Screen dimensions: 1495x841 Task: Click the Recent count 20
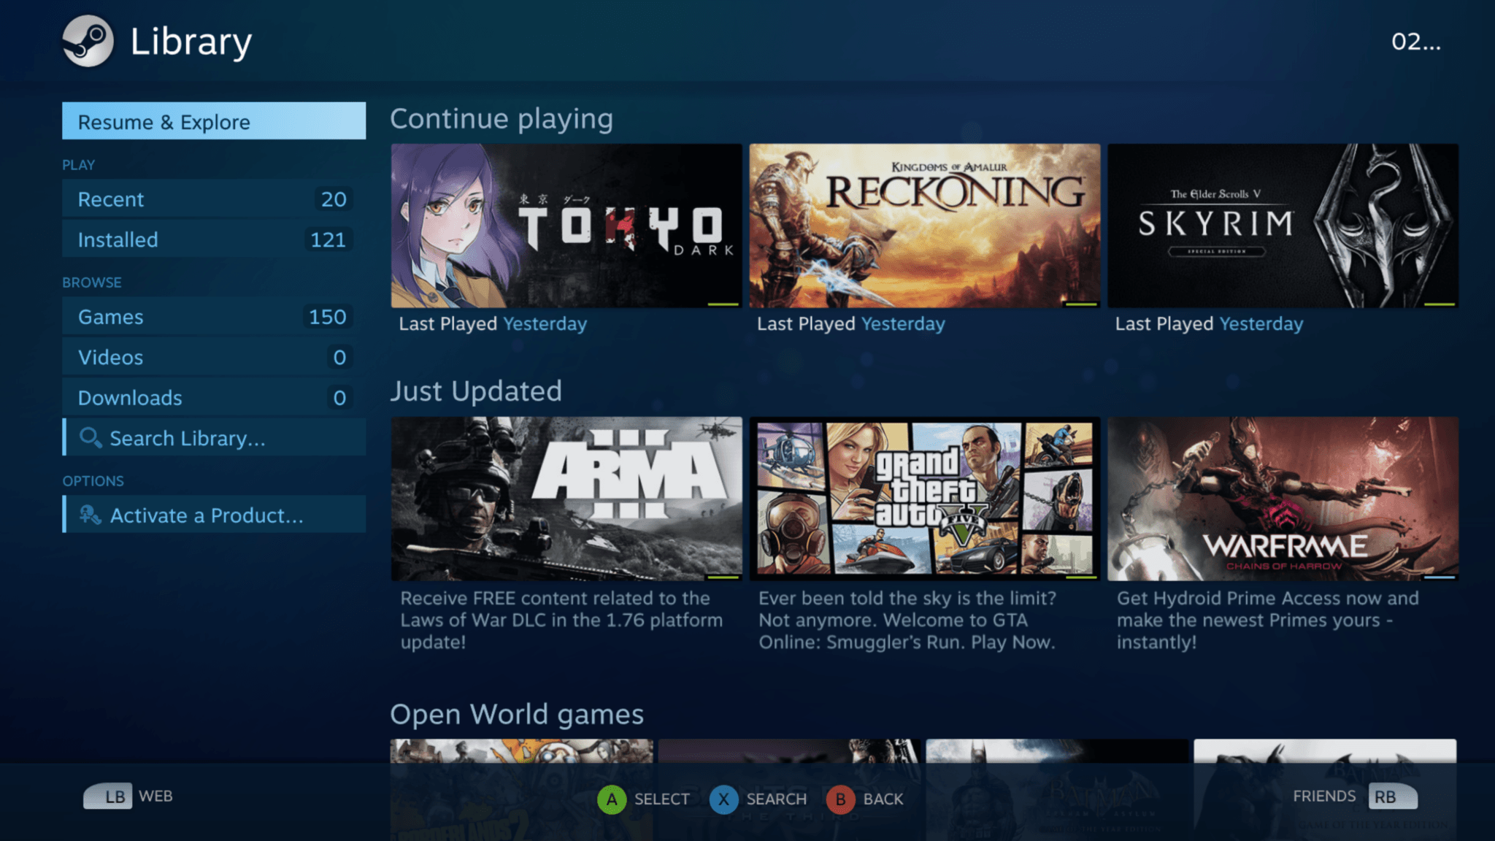[334, 199]
